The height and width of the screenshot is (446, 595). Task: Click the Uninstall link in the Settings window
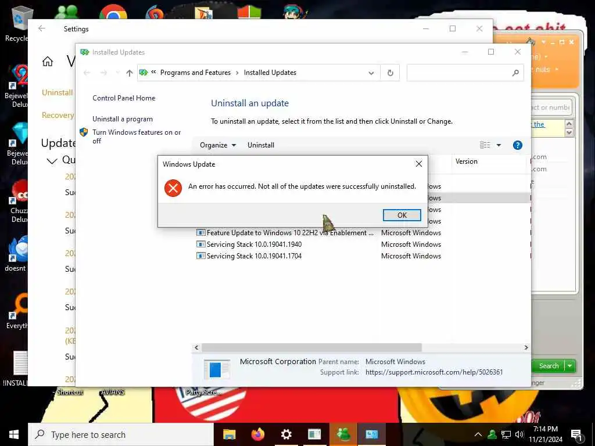point(58,92)
